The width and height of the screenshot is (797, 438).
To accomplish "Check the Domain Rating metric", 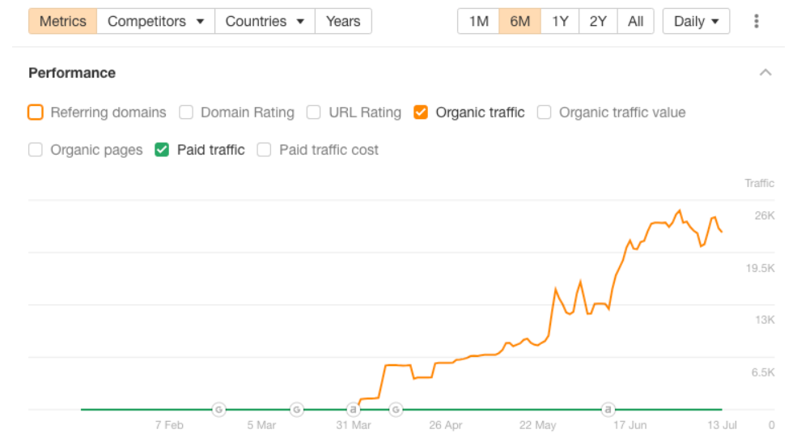I will [186, 113].
